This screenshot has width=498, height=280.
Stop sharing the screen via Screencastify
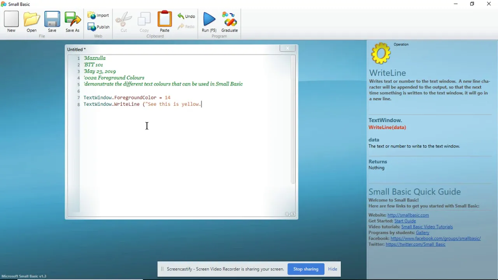(306, 269)
